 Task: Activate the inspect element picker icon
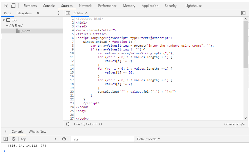[6, 5]
